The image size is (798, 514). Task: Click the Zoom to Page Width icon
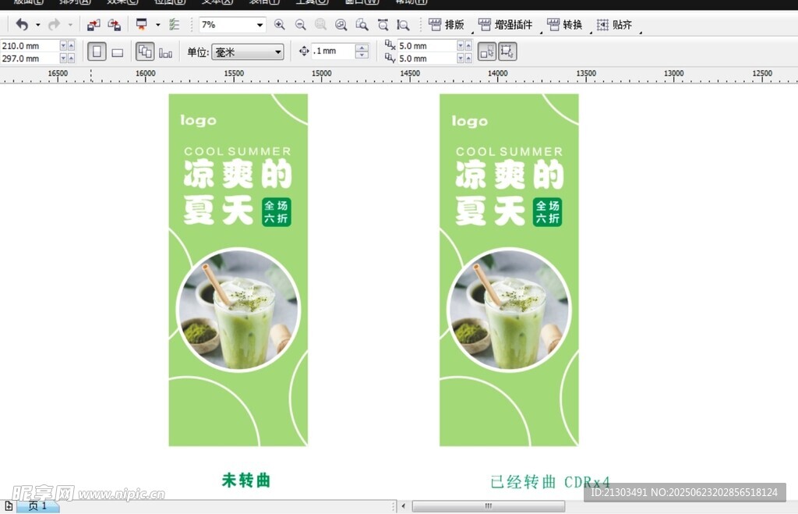click(x=383, y=24)
